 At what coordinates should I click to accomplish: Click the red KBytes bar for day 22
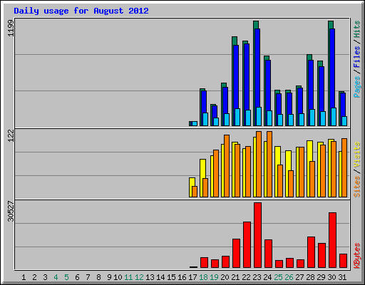tap(247, 245)
